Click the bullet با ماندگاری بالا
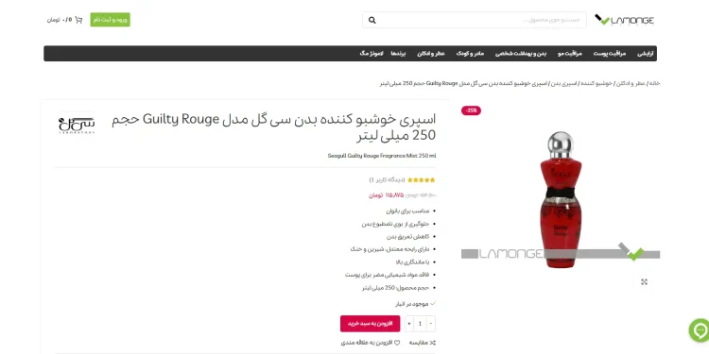The image size is (709, 354). point(412,261)
